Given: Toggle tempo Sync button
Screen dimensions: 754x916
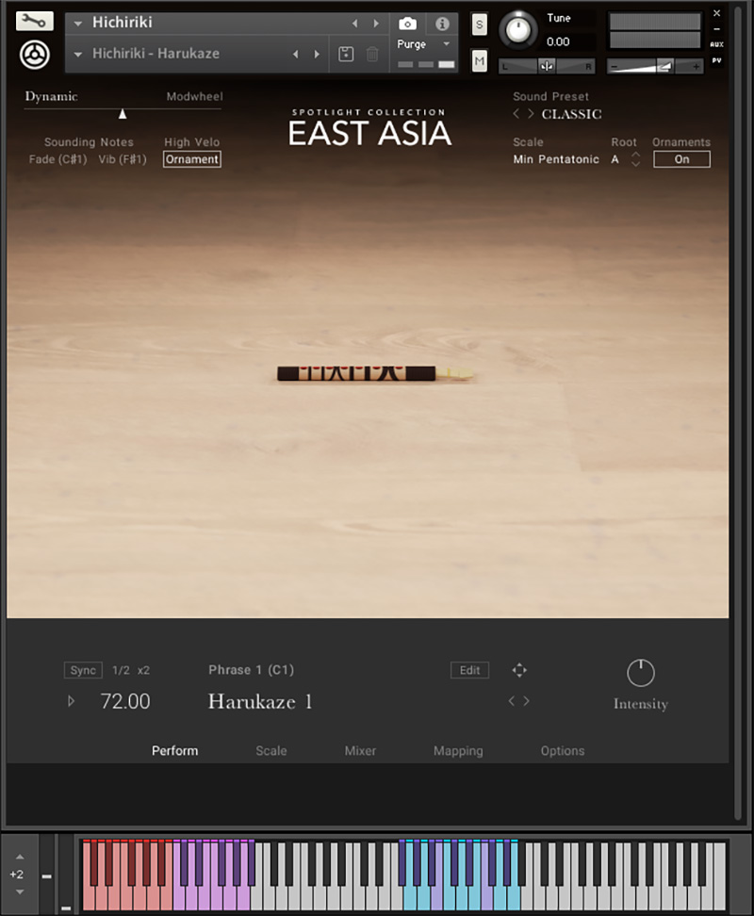Looking at the screenshot, I should (x=83, y=670).
